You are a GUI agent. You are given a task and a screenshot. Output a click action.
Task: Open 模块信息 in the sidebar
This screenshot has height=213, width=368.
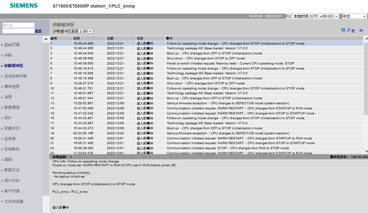click(12, 86)
